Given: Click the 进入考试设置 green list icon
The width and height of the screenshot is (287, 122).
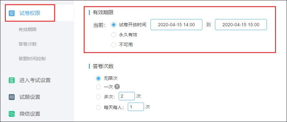Looking at the screenshot, I should click(12, 80).
